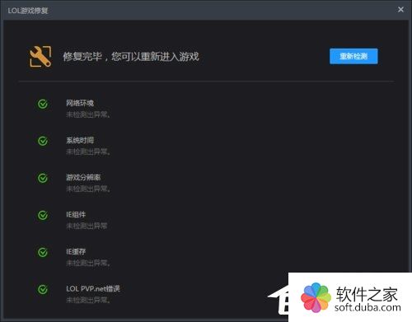Screen dimensions: 412x322
Task: Click 未检测出异常 status under 系统时间
Action: [88, 152]
